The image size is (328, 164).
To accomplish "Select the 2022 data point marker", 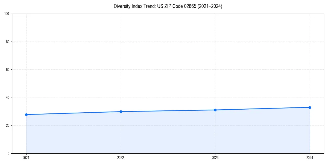I will click(x=121, y=111).
